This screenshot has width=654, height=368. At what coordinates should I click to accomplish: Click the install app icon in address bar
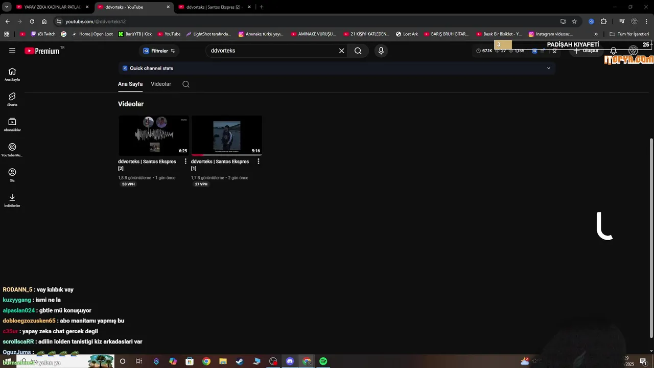(563, 21)
